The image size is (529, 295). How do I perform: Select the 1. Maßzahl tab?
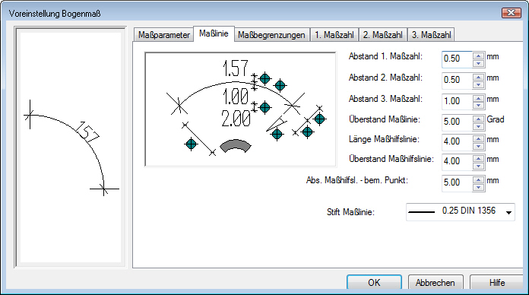[x=334, y=35]
